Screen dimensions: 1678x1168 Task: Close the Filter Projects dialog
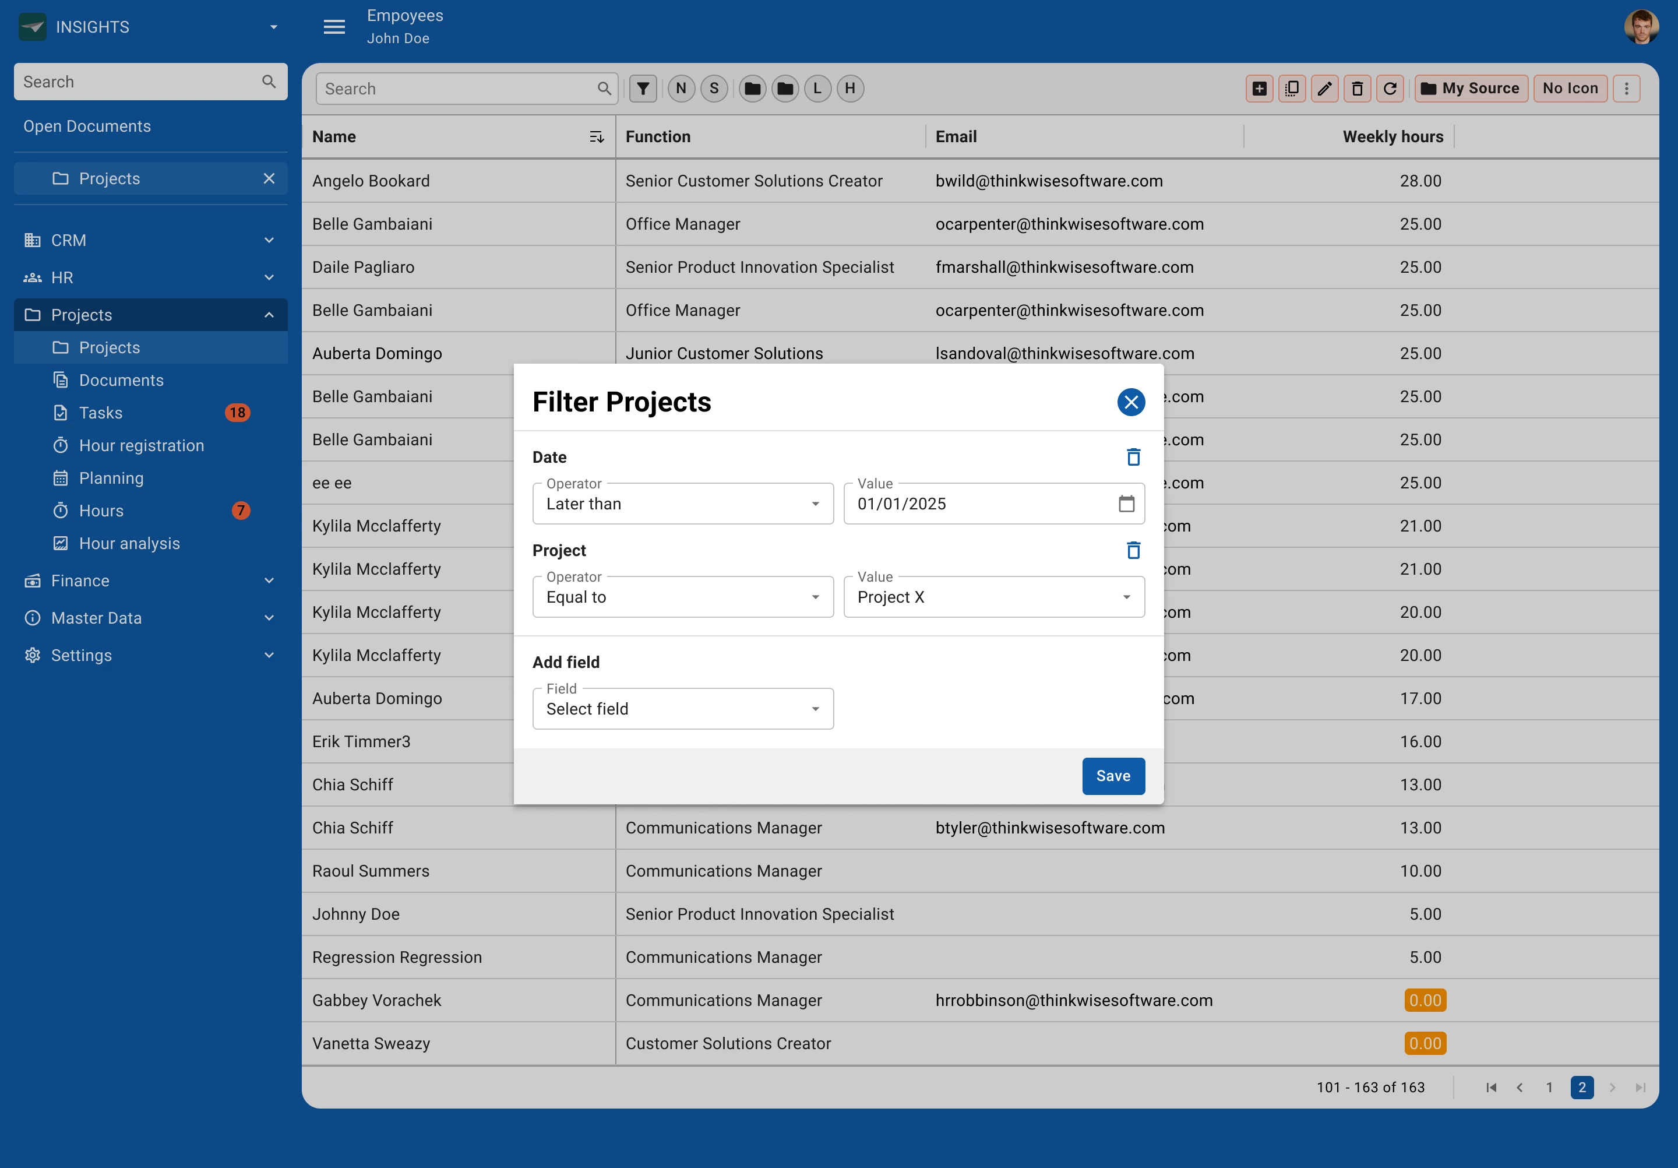pos(1130,402)
